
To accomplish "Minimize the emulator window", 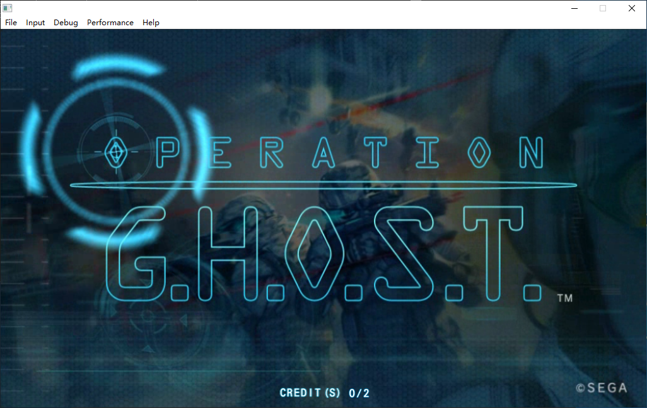I will 574,8.
